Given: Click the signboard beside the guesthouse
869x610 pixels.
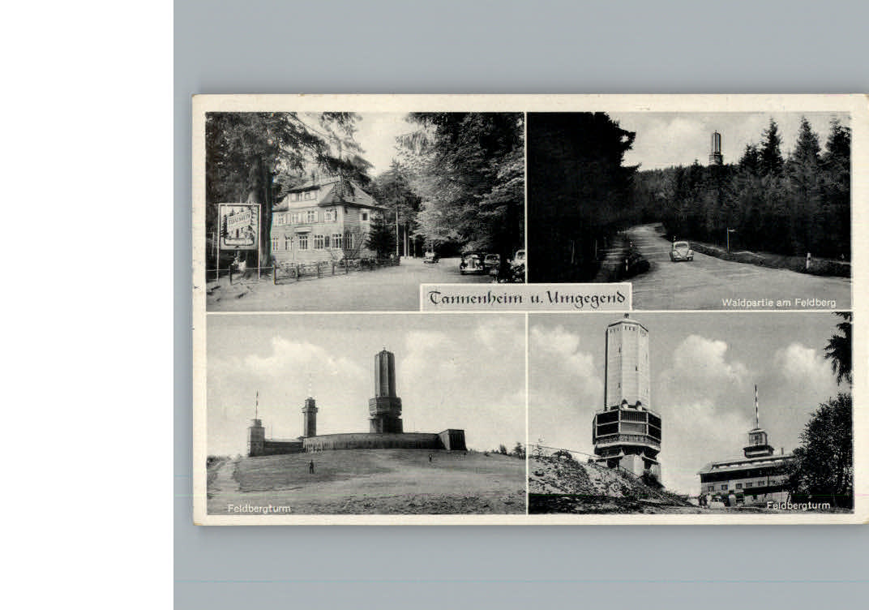Looking at the screenshot, I should [238, 226].
